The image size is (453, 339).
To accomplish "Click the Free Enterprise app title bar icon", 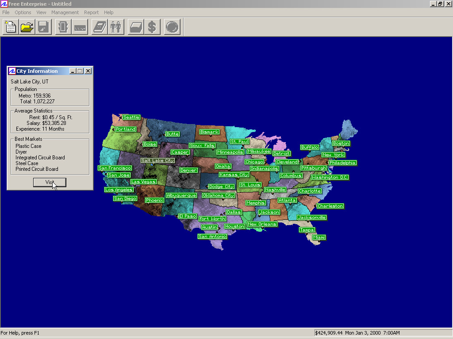I will tap(4, 4).
